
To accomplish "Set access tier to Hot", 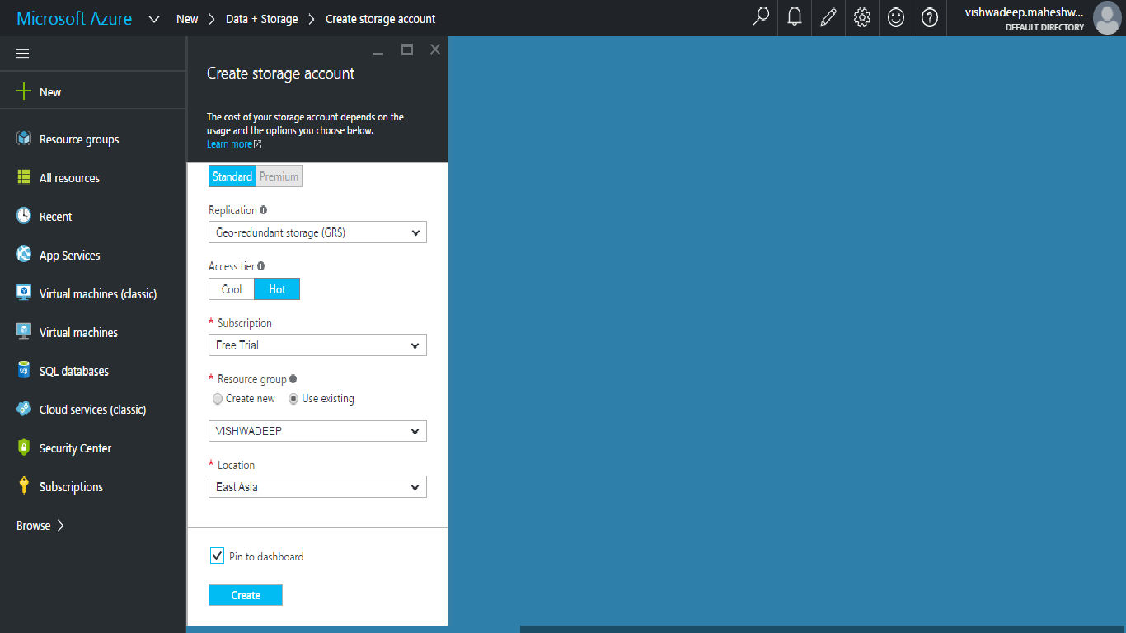I will click(x=277, y=289).
